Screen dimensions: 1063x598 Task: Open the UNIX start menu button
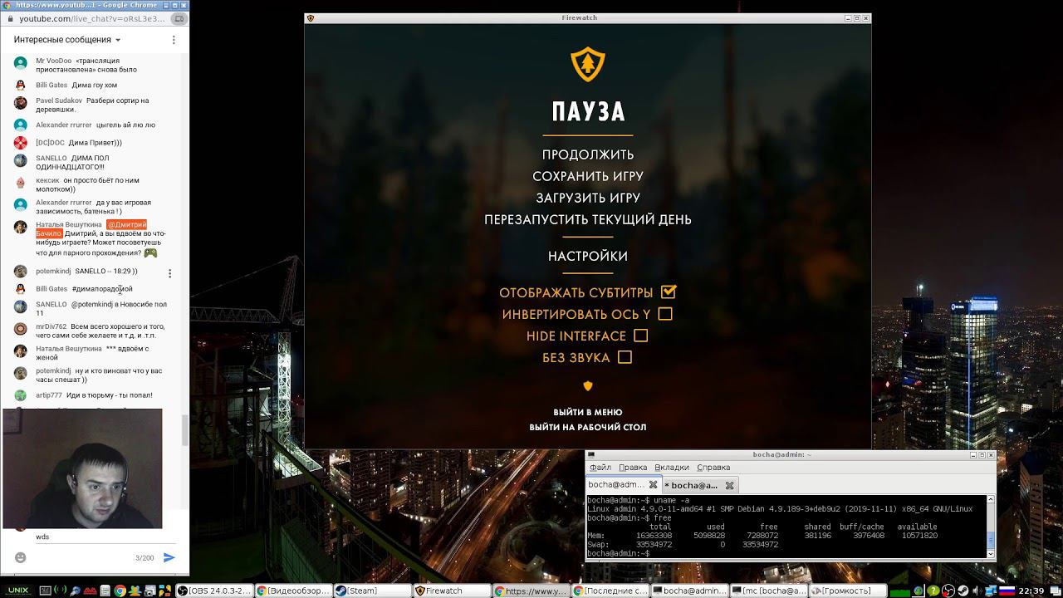coord(18,591)
